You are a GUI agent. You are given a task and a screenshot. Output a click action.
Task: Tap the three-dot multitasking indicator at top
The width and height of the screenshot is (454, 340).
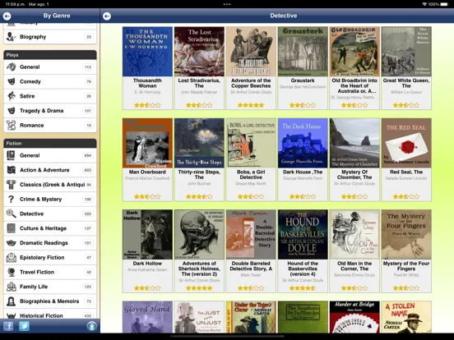227,4
